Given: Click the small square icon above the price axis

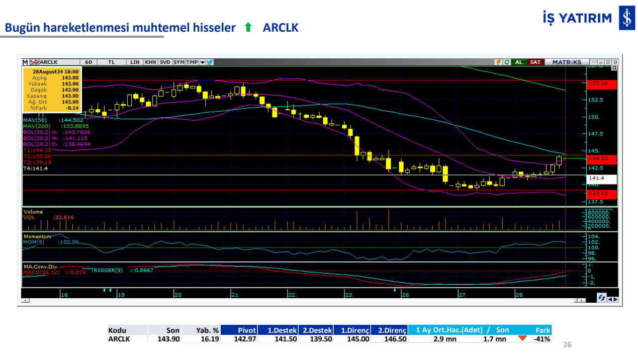Looking at the screenshot, I should click(614, 67).
